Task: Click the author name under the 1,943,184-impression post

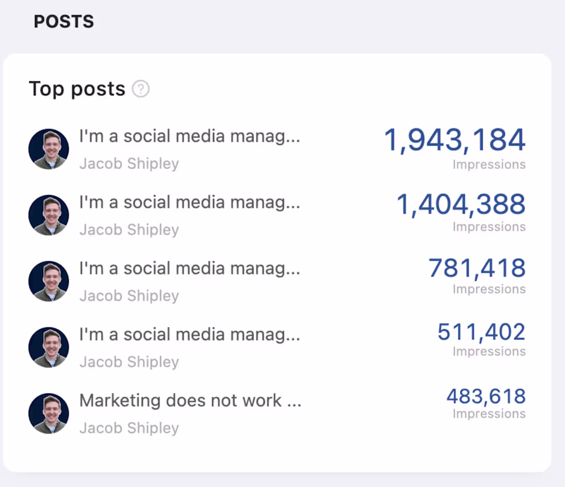Action: (129, 164)
